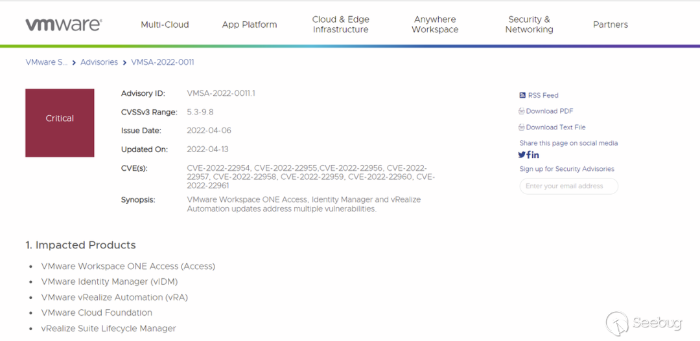Select advisory ID VMSA-2022-0011.1 text
700x341 pixels.
tap(221, 93)
